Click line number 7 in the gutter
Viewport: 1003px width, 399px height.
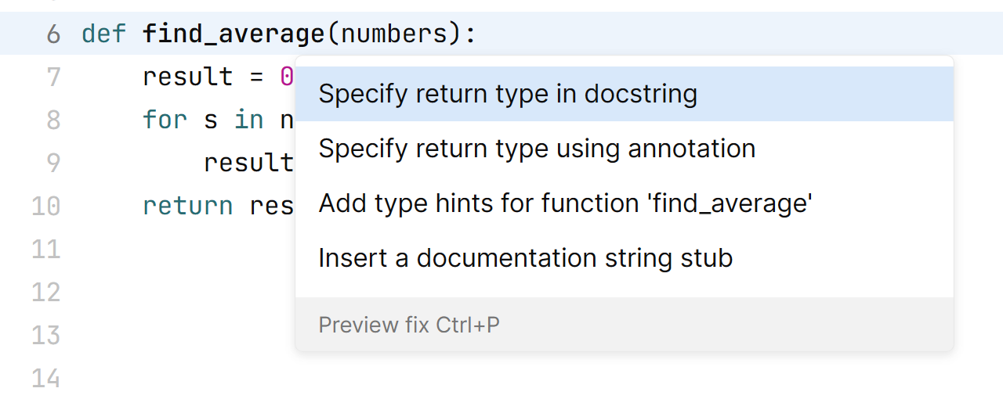(53, 77)
